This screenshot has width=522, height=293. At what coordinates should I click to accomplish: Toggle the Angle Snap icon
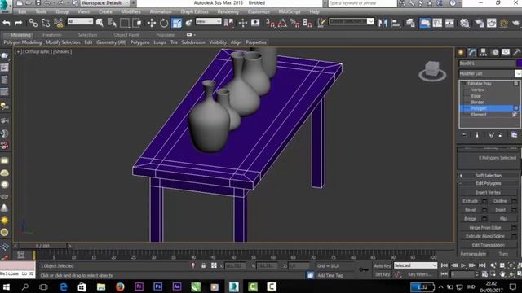click(282, 23)
